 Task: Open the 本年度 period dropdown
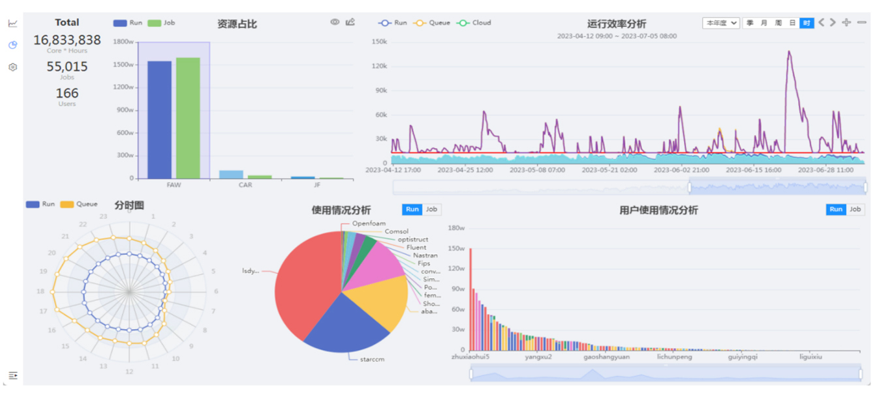[721, 23]
